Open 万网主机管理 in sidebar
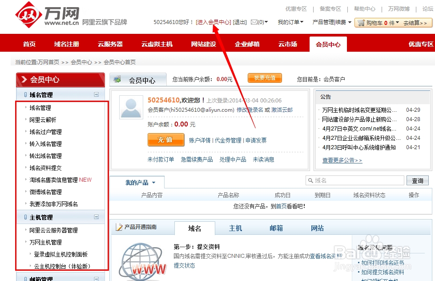 45,242
